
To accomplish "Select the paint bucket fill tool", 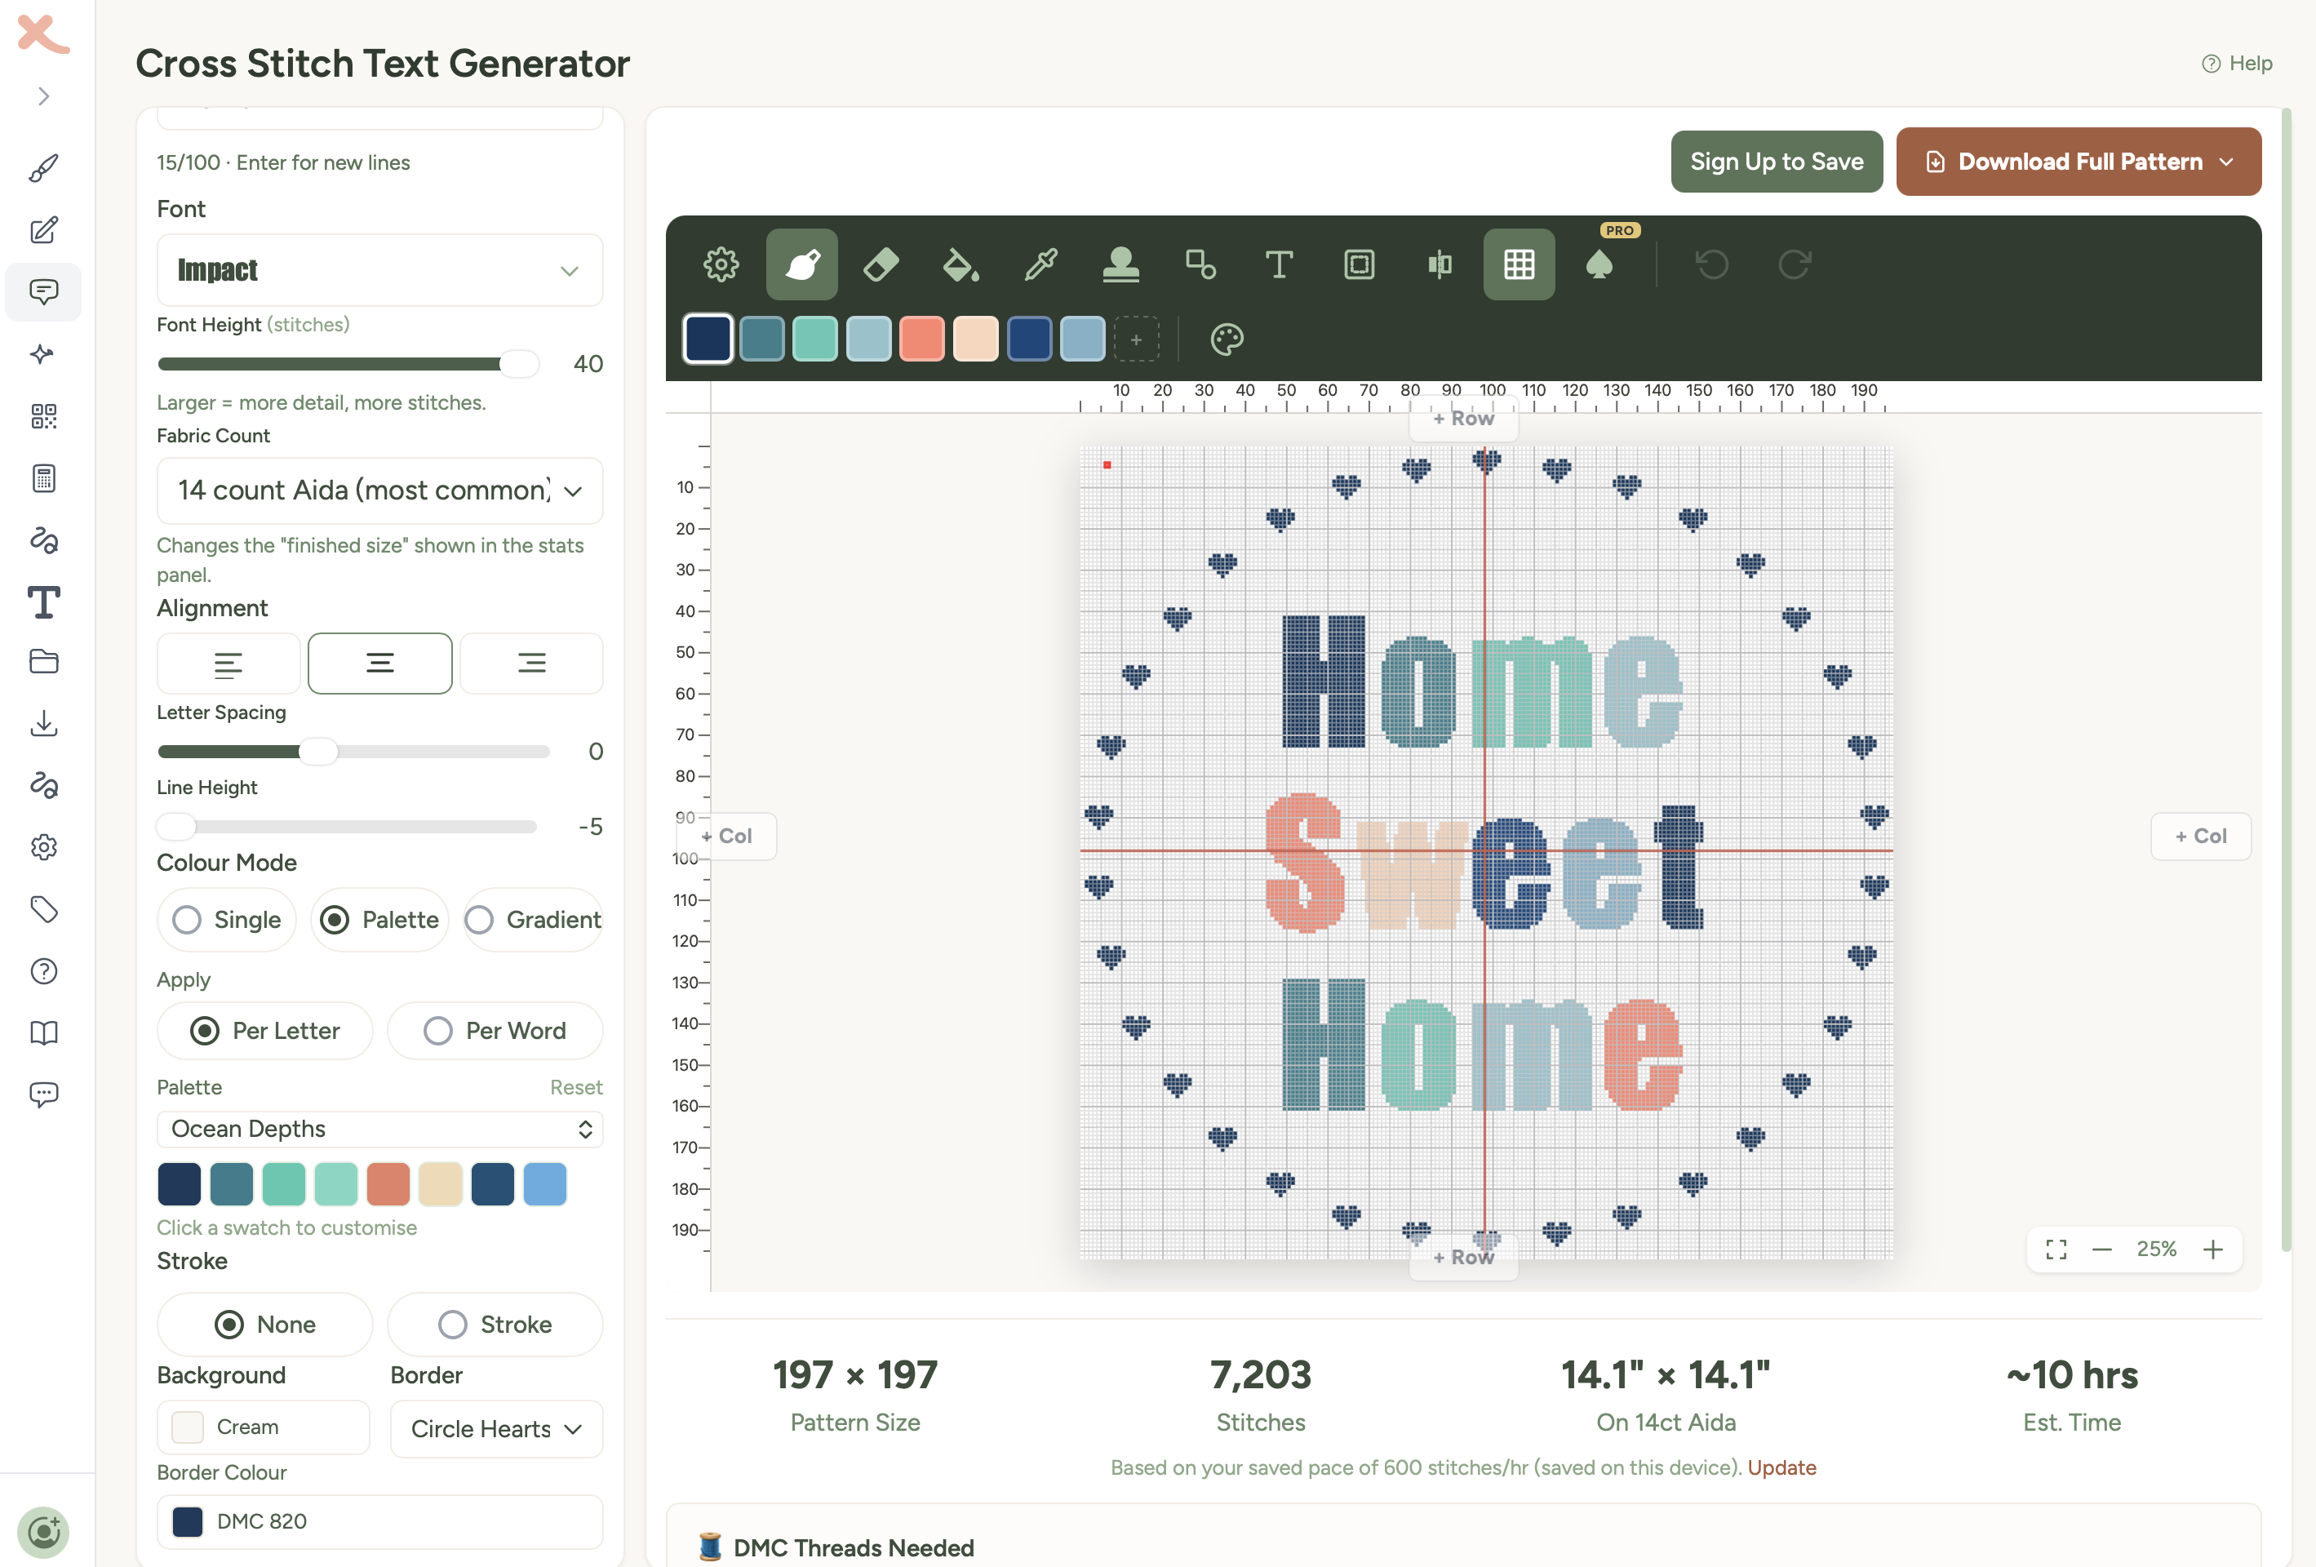I will click(961, 264).
